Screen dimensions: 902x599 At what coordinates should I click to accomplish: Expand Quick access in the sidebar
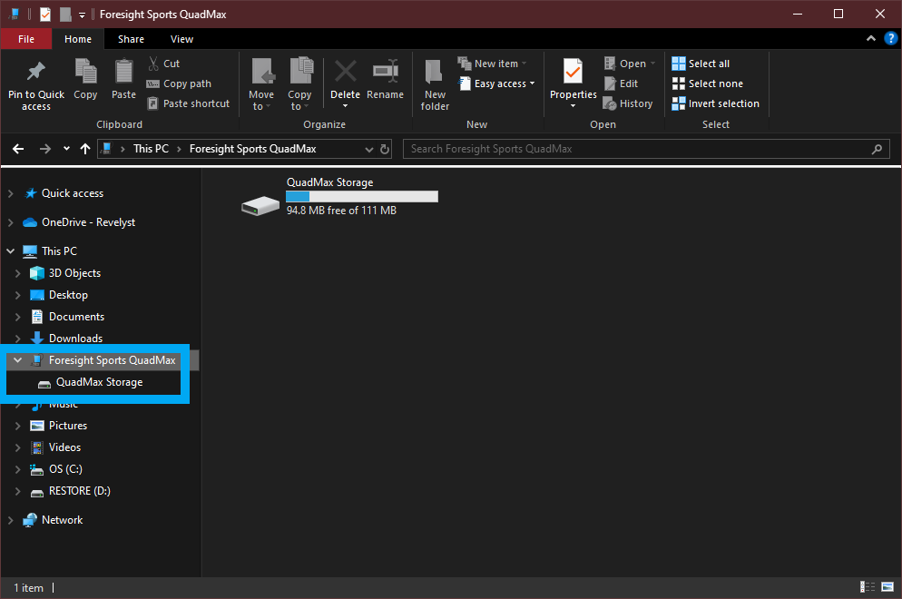tap(10, 194)
